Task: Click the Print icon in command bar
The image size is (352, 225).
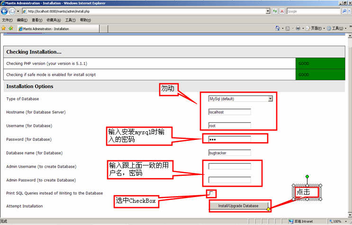Action: point(298,28)
